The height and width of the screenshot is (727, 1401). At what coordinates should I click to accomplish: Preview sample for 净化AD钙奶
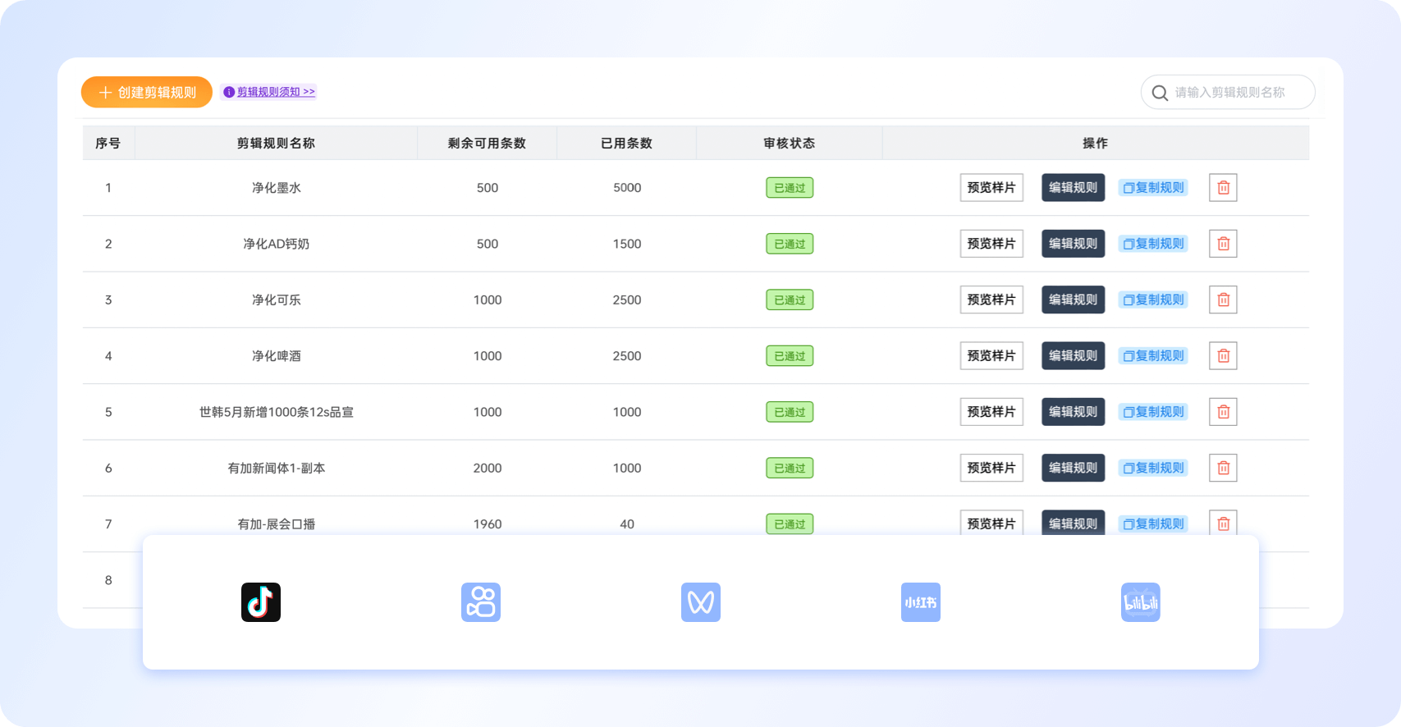pos(991,244)
